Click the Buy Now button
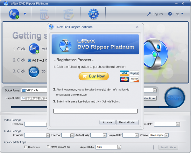The image size is (191, 153). pyautogui.click(x=94, y=76)
